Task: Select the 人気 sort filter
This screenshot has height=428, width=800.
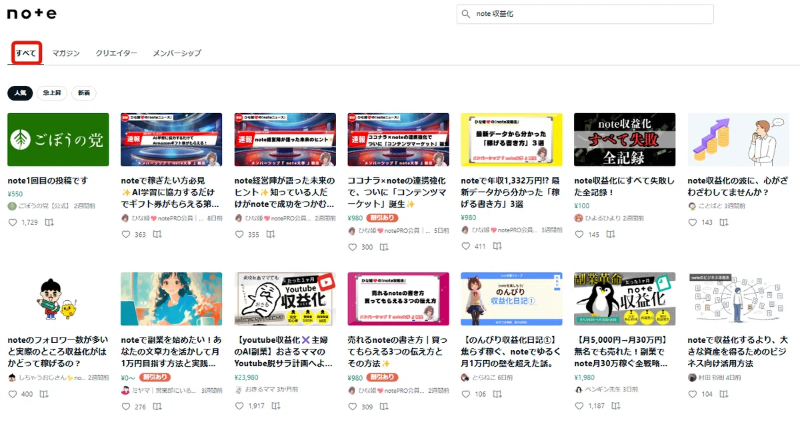Action: (20, 93)
